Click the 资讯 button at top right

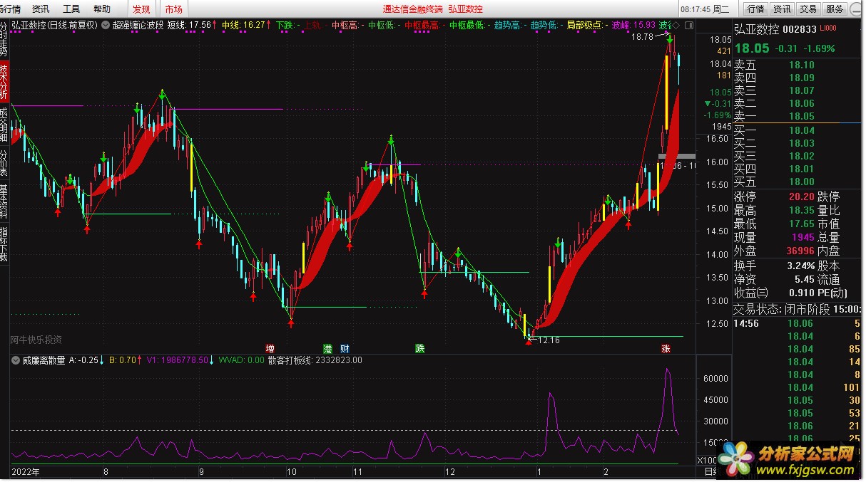coord(782,9)
